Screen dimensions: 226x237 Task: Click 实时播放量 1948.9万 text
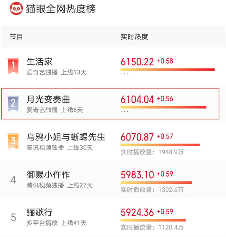point(152,152)
